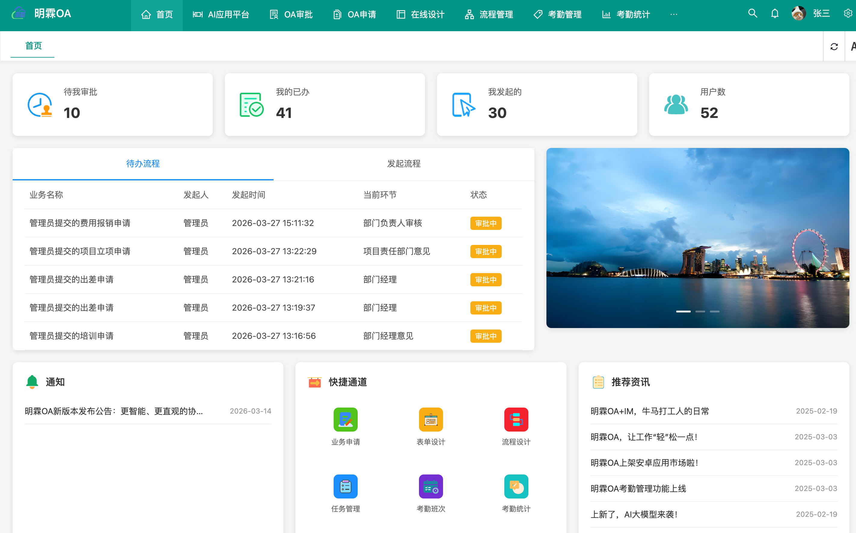
Task: Open the search icon in top bar
Action: [x=753, y=14]
